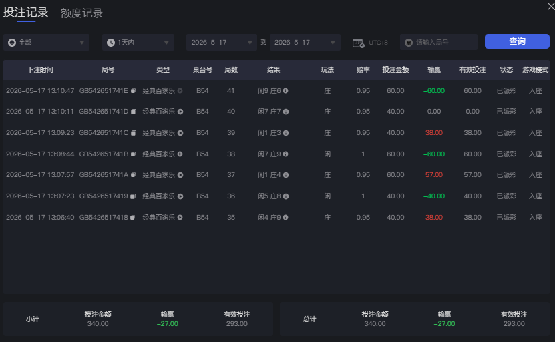
Task: Copy round number GB5426517418
Action: [x=132, y=217]
